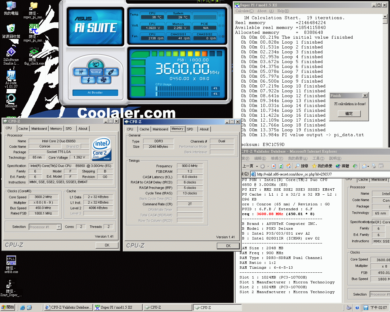Click the Super PI scrollbar up arrow

pyautogui.click(x=385, y=17)
